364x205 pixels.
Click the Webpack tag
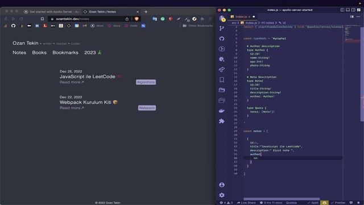pyautogui.click(x=147, y=108)
